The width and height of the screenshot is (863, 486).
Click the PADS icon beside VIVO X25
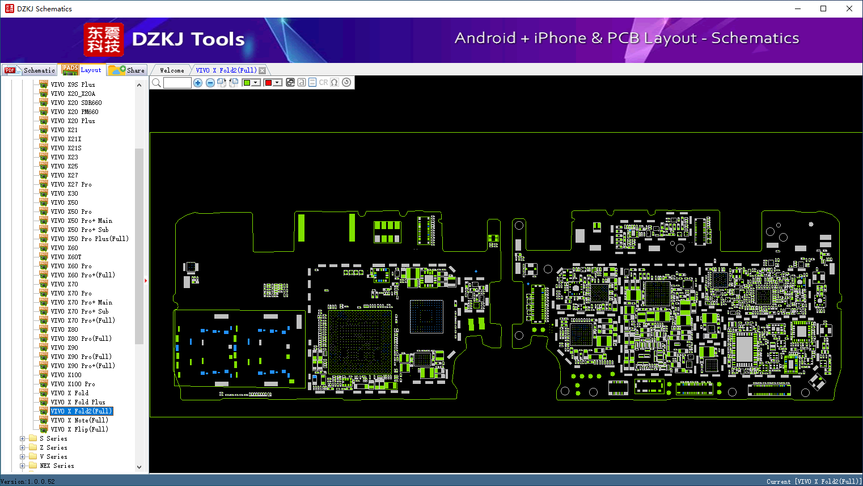tap(44, 166)
